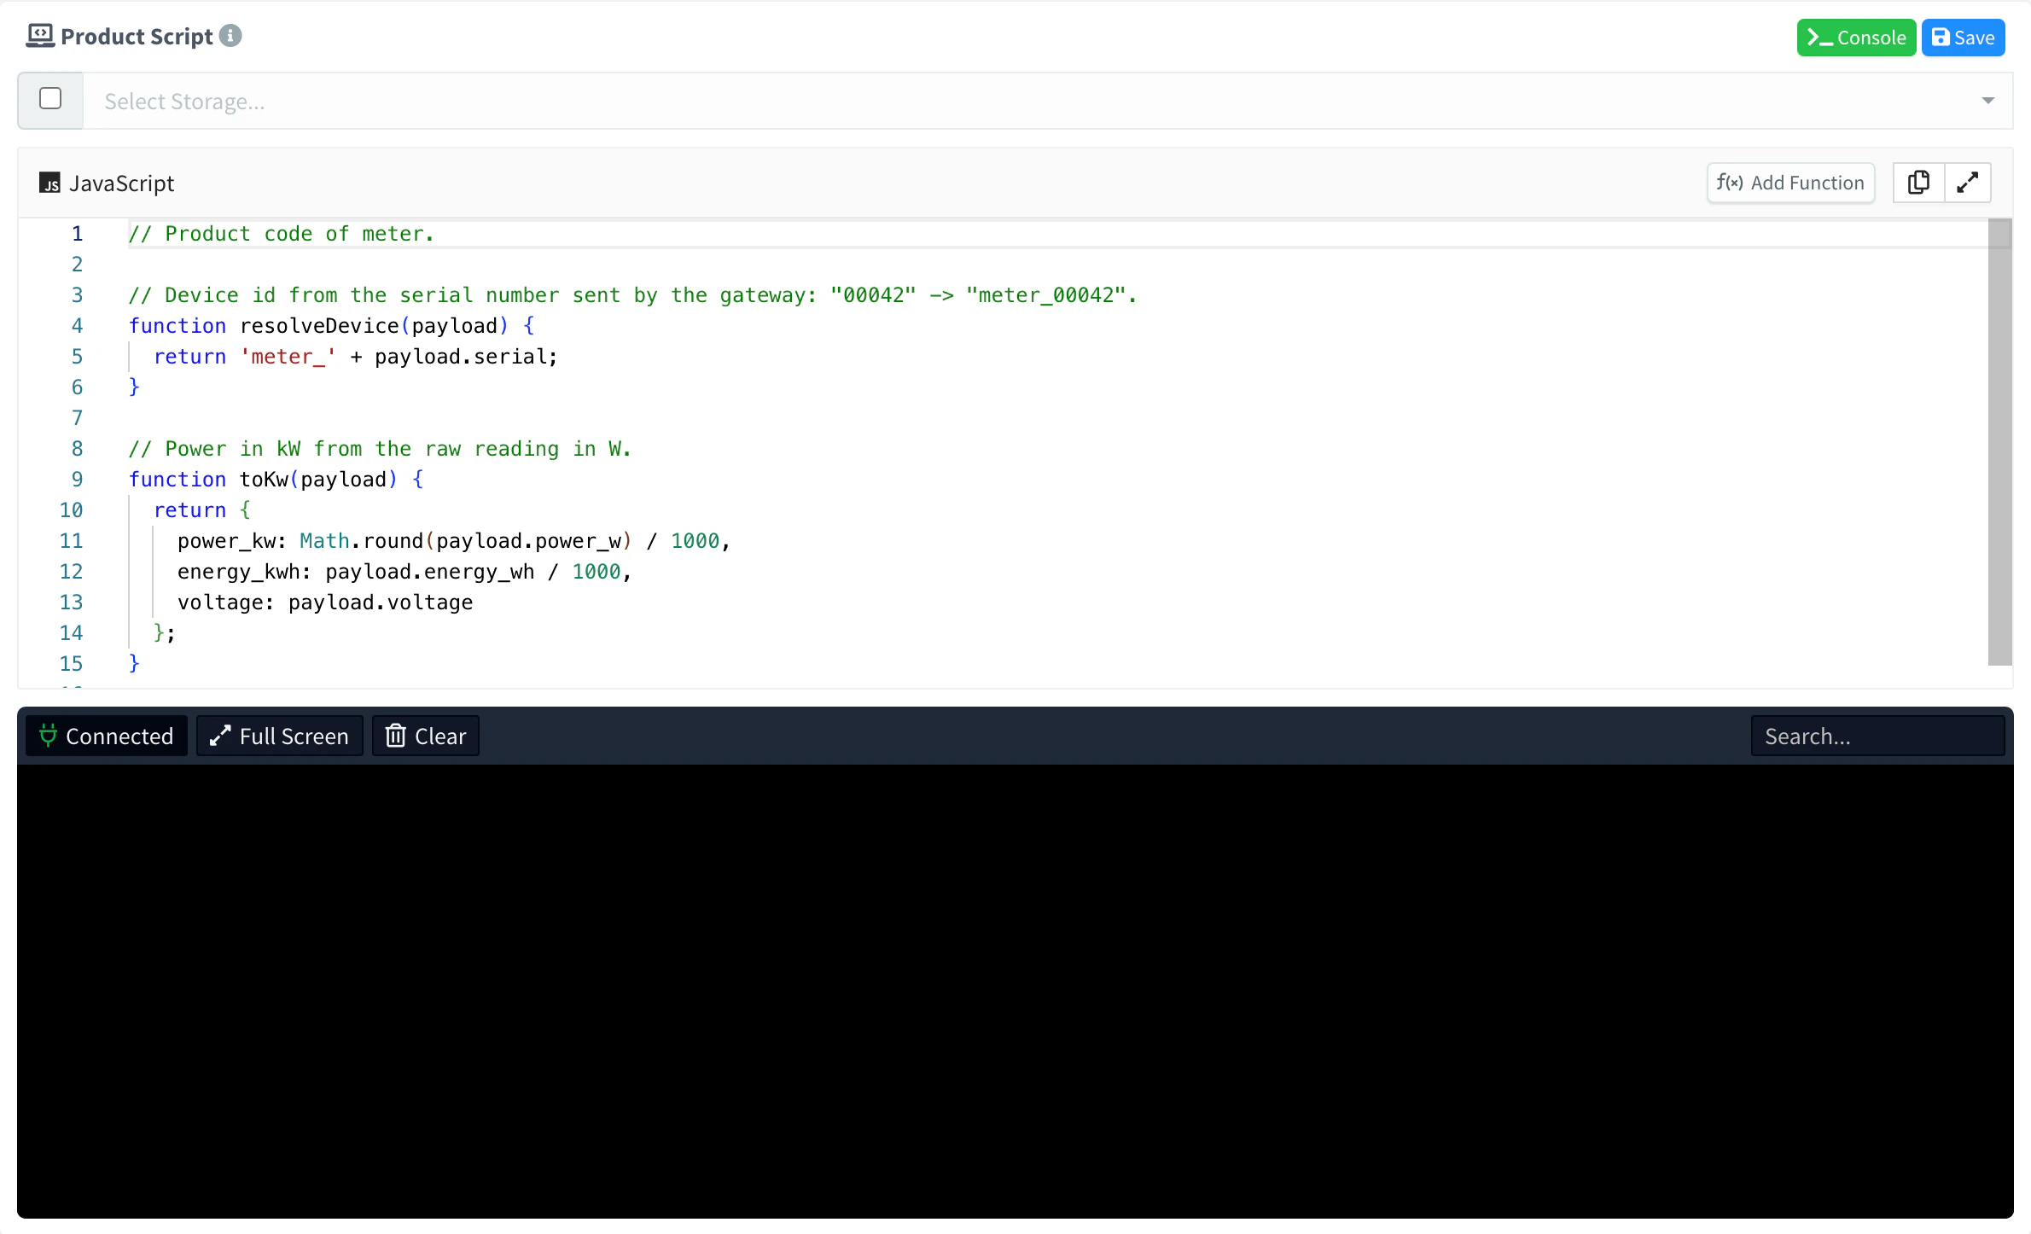
Task: Click line number 9 in gutter
Action: click(77, 480)
